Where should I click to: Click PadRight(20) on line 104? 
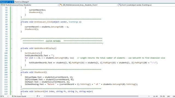(x=141, y=63)
